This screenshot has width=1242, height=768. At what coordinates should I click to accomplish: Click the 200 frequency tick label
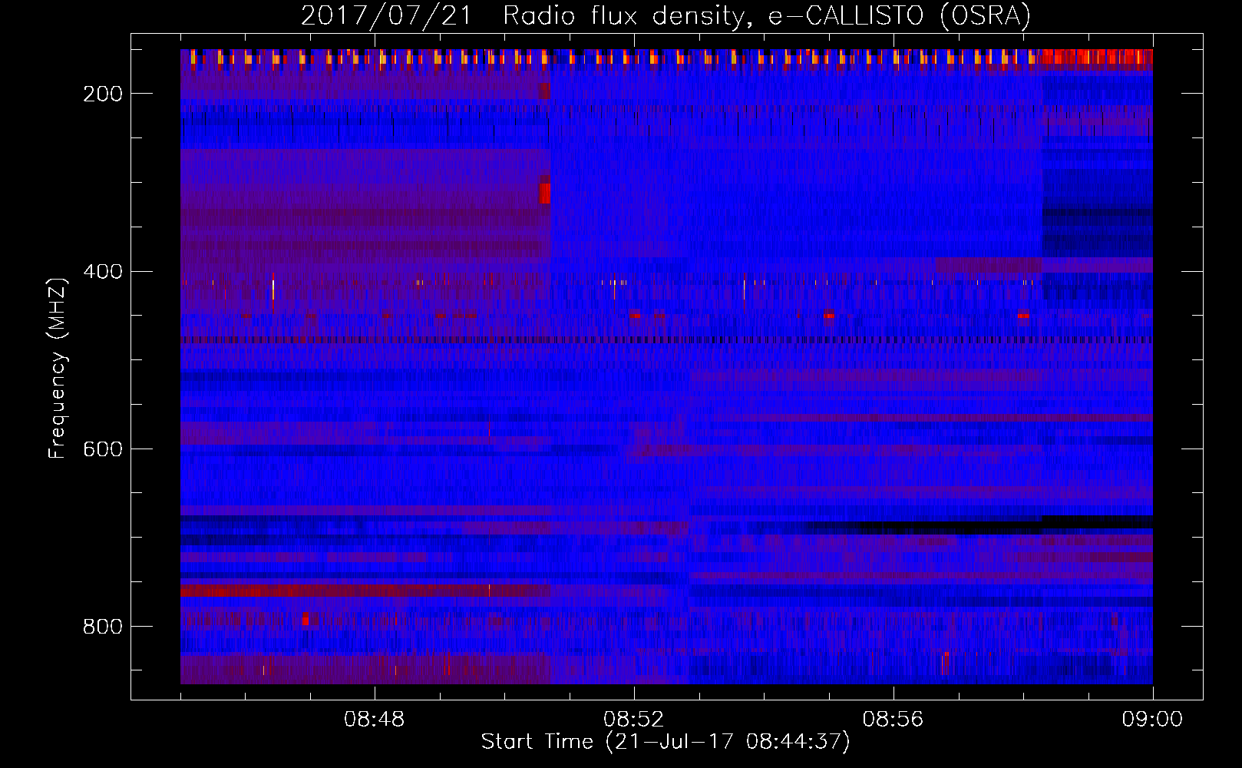[103, 94]
